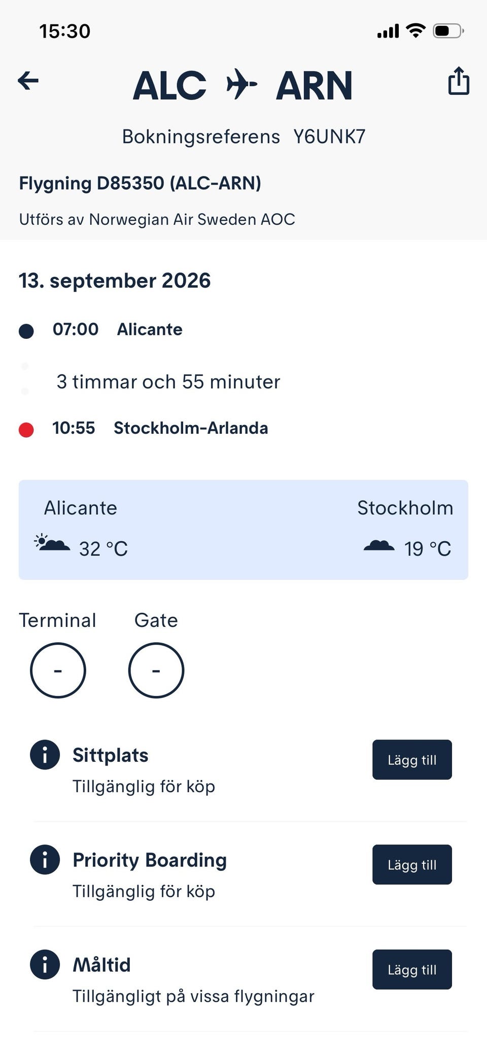Tap the Gate circle indicator
This screenshot has width=487, height=1054.
click(x=156, y=671)
